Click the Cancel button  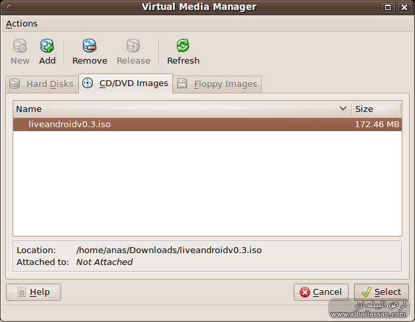coord(321,292)
